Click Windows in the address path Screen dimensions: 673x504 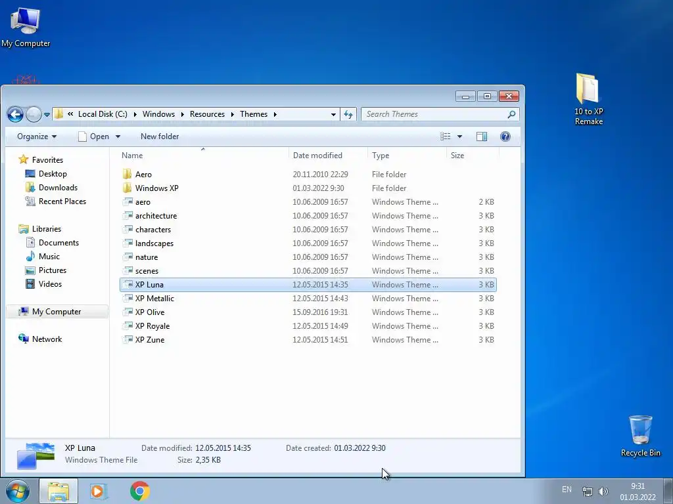pyautogui.click(x=158, y=114)
